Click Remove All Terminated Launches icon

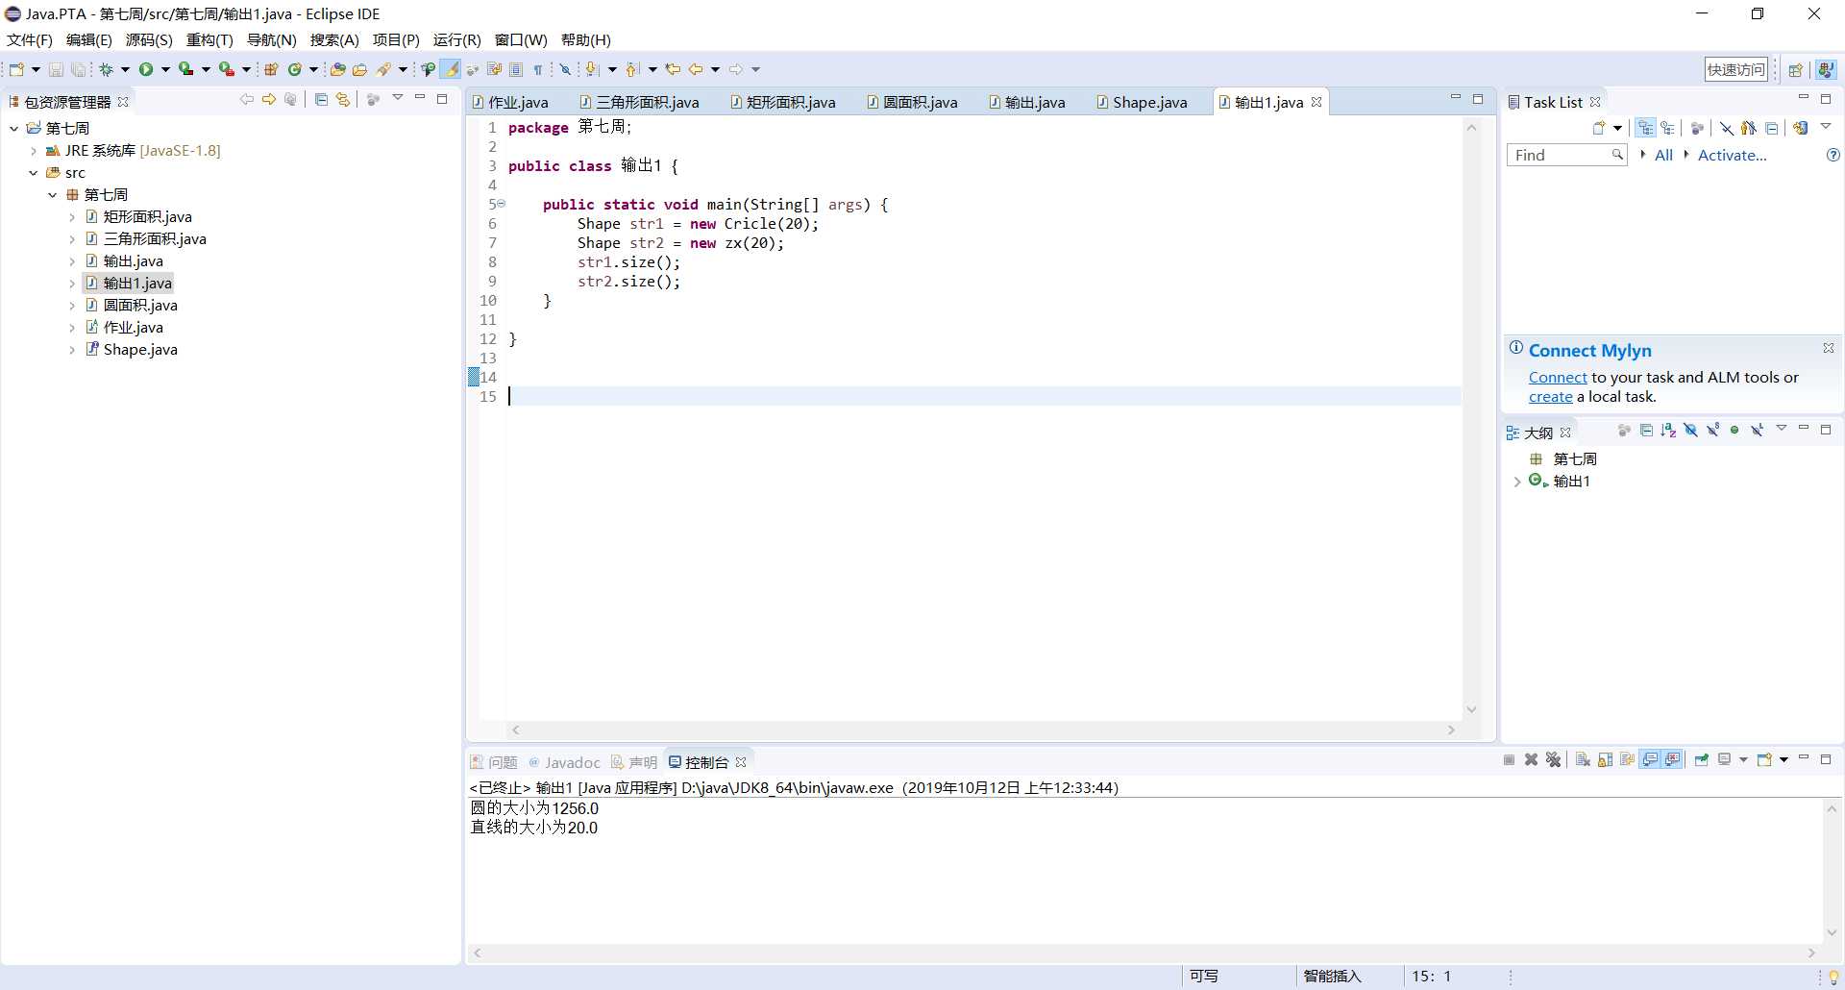(1554, 760)
